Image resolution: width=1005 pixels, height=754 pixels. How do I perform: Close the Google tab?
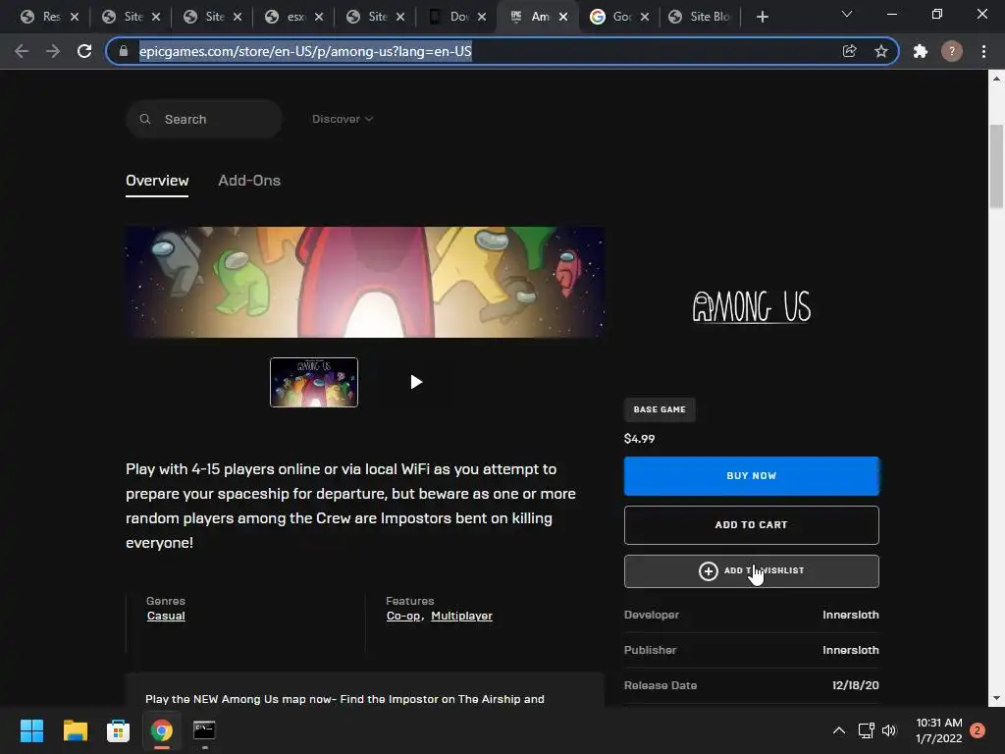click(645, 18)
